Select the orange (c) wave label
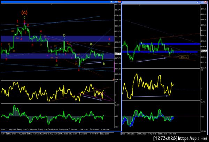Viewport: 209px width, 142px height. 24,12
